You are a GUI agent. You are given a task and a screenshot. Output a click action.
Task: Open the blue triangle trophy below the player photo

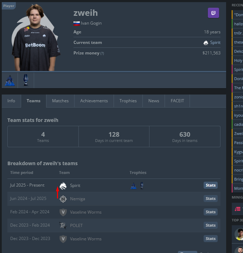10,80
